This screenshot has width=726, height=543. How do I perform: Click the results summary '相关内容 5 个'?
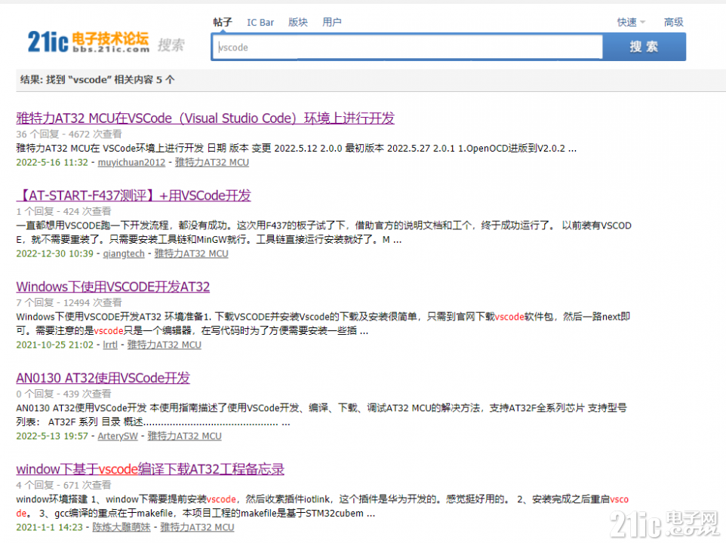tap(144, 79)
